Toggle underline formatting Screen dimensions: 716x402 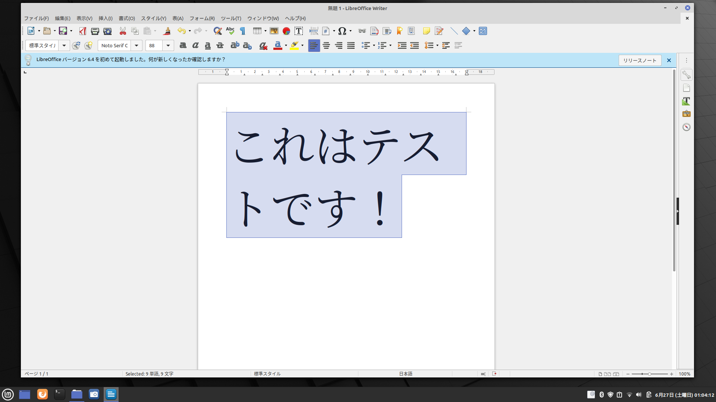208,45
